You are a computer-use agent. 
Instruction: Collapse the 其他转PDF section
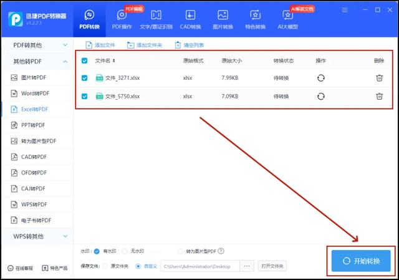coord(37,61)
